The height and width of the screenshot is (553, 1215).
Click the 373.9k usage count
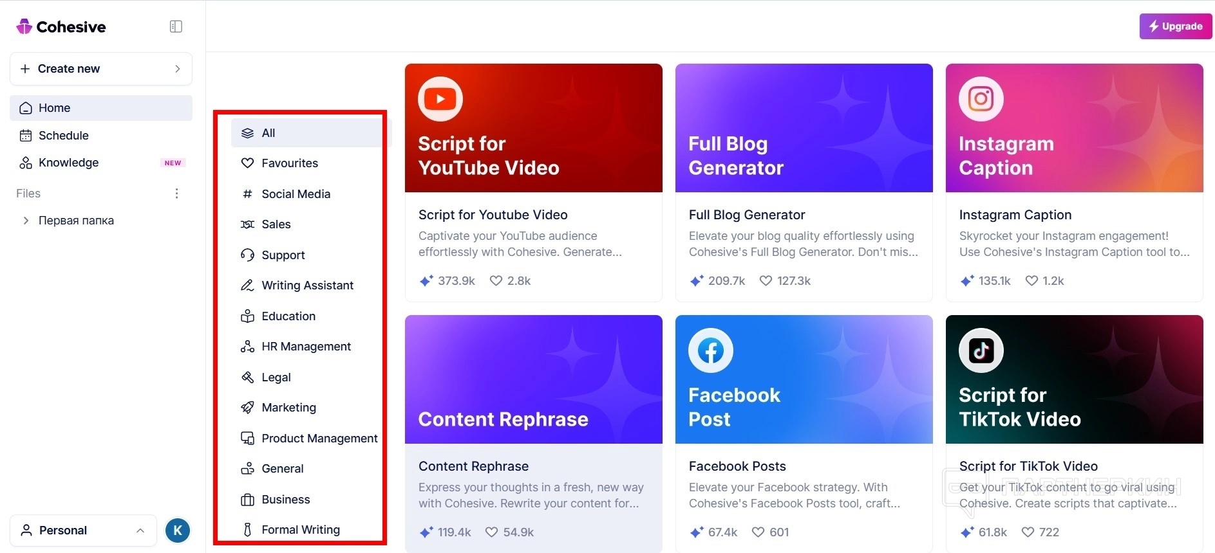[x=457, y=281]
